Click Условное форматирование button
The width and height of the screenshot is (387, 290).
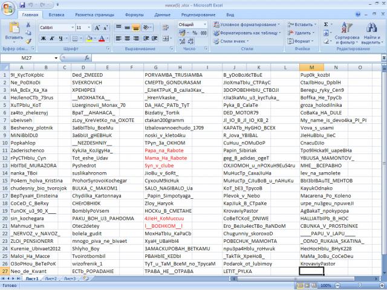click(x=247, y=25)
